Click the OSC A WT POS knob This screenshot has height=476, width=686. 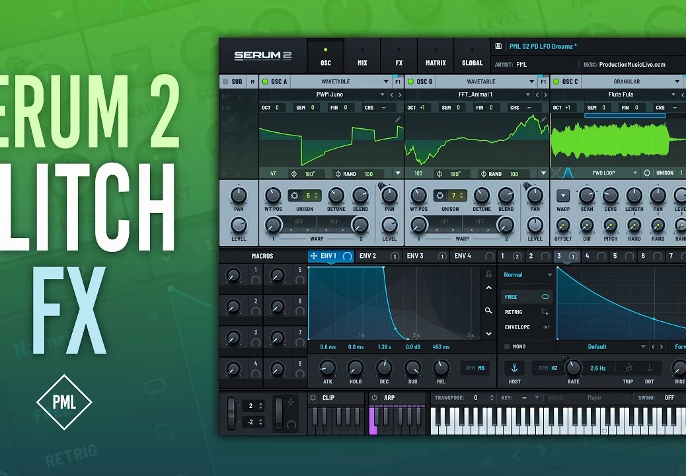pos(273,195)
